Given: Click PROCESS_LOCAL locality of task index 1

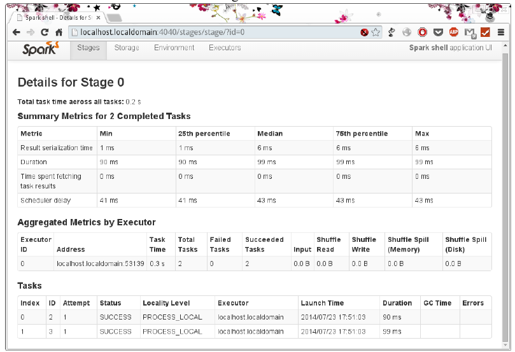Looking at the screenshot, I should pyautogui.click(x=173, y=332).
